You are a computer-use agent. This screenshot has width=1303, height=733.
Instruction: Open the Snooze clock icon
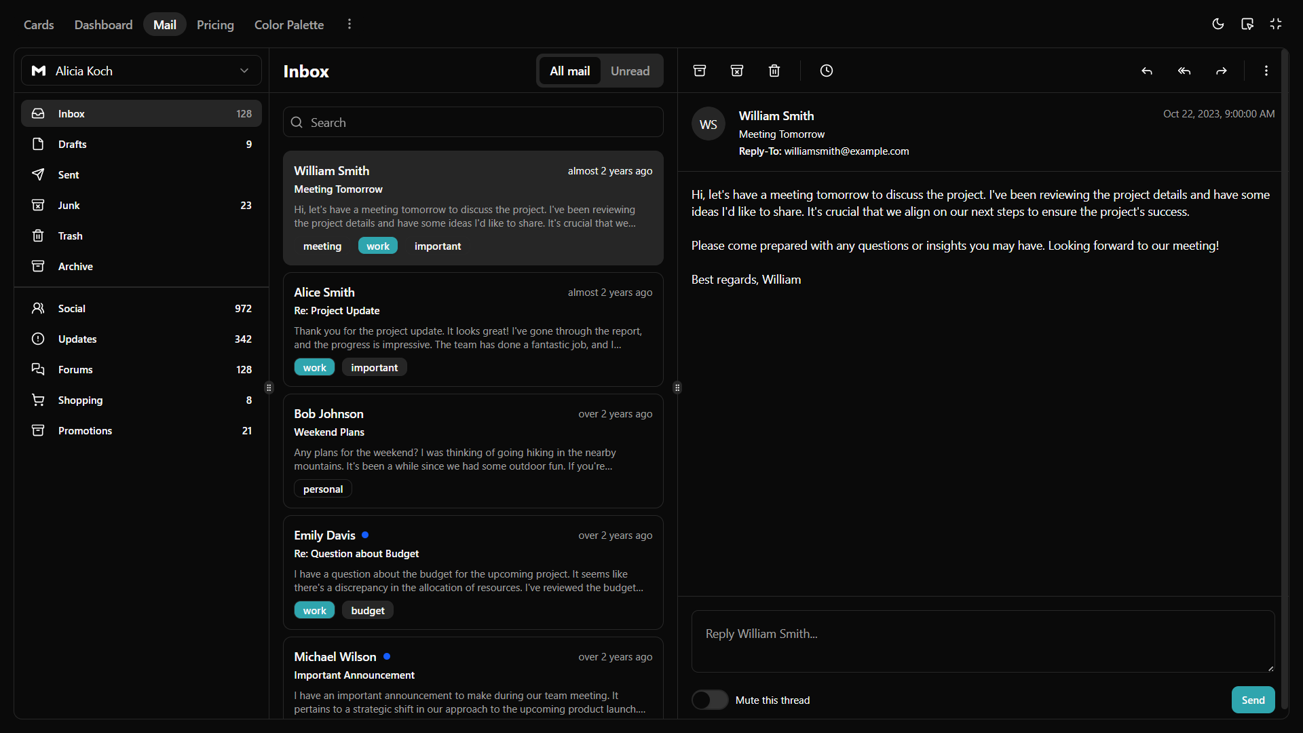point(826,71)
